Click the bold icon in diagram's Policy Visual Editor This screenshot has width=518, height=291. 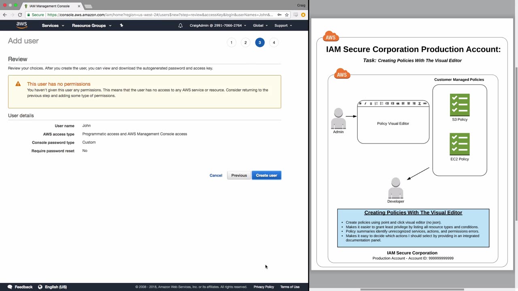[x=360, y=103]
